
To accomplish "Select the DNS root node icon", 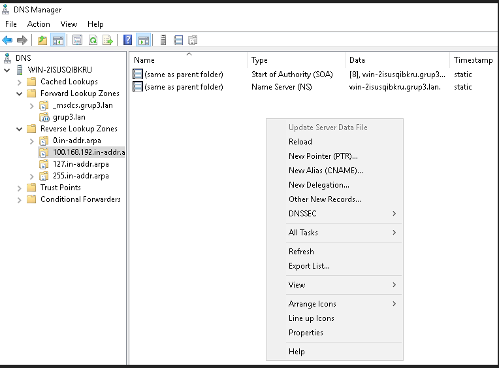I will [8, 58].
